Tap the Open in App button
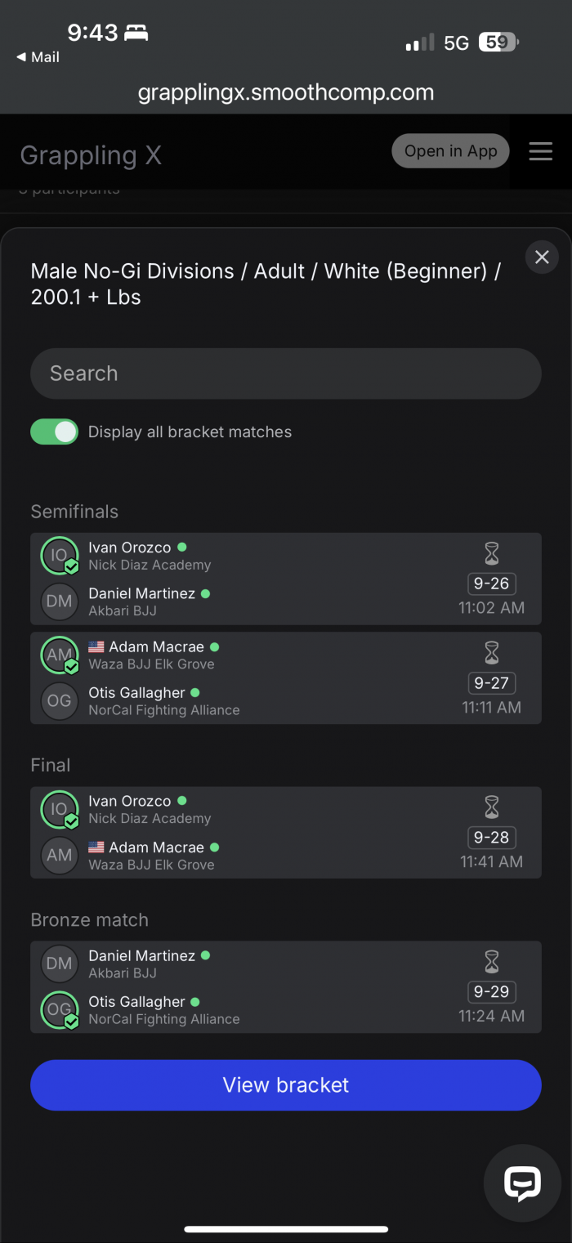Image resolution: width=572 pixels, height=1243 pixels. pos(450,151)
